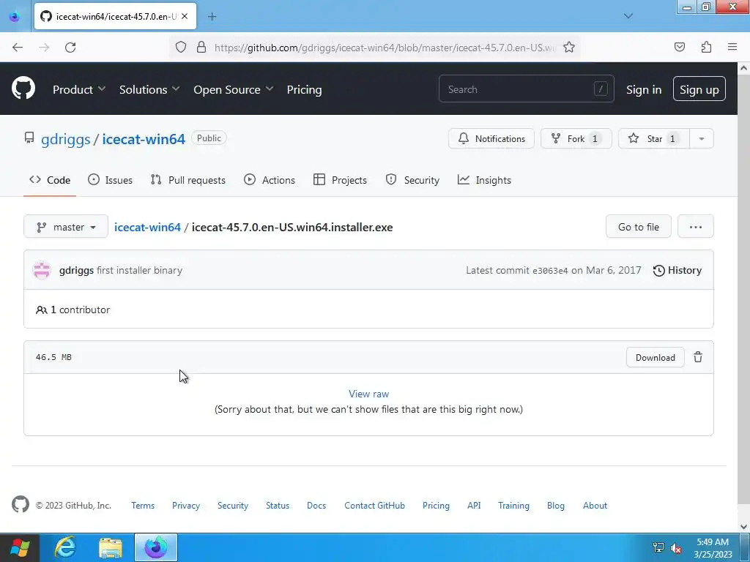This screenshot has height=562, width=750.
Task: Close the icecat-win64 browser tab
Action: point(185,16)
